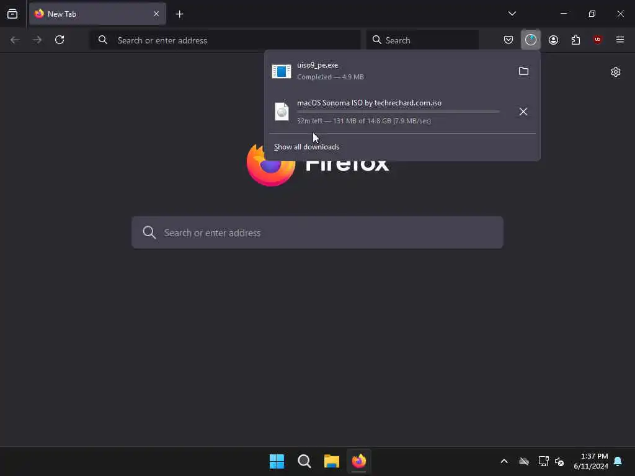Reload the current page
The height and width of the screenshot is (476, 635).
[x=60, y=40]
